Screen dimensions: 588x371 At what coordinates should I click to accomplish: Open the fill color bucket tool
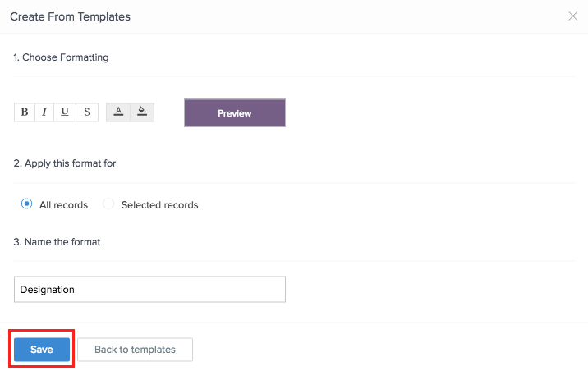(141, 112)
